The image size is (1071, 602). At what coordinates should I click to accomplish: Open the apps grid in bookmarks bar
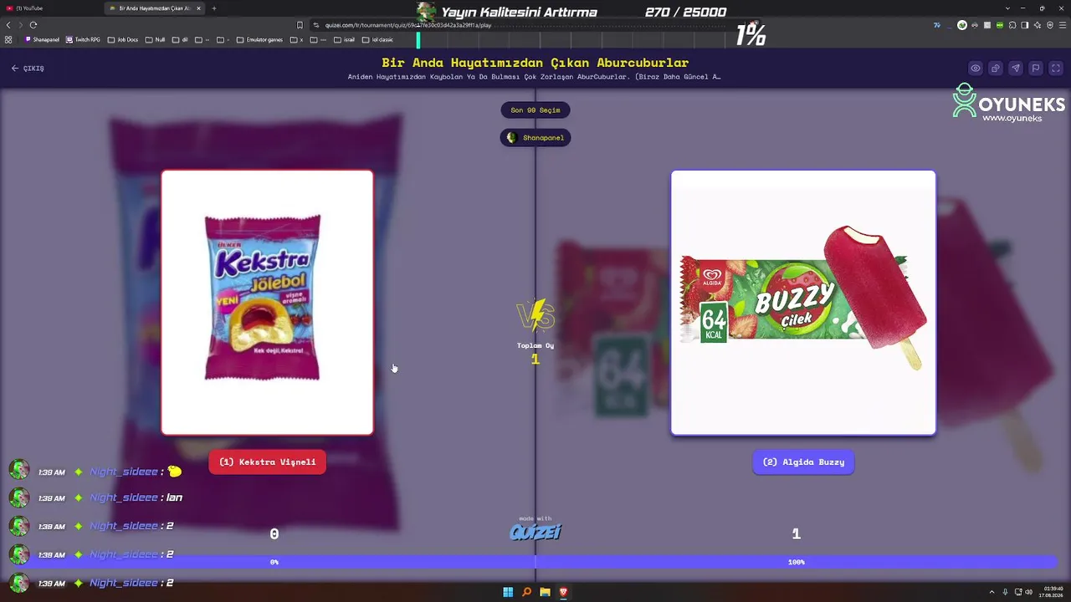8,39
